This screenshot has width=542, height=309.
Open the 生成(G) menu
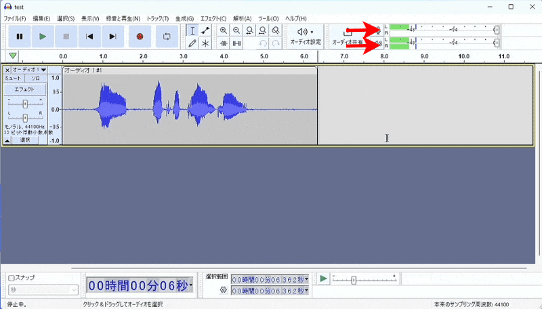pos(184,18)
